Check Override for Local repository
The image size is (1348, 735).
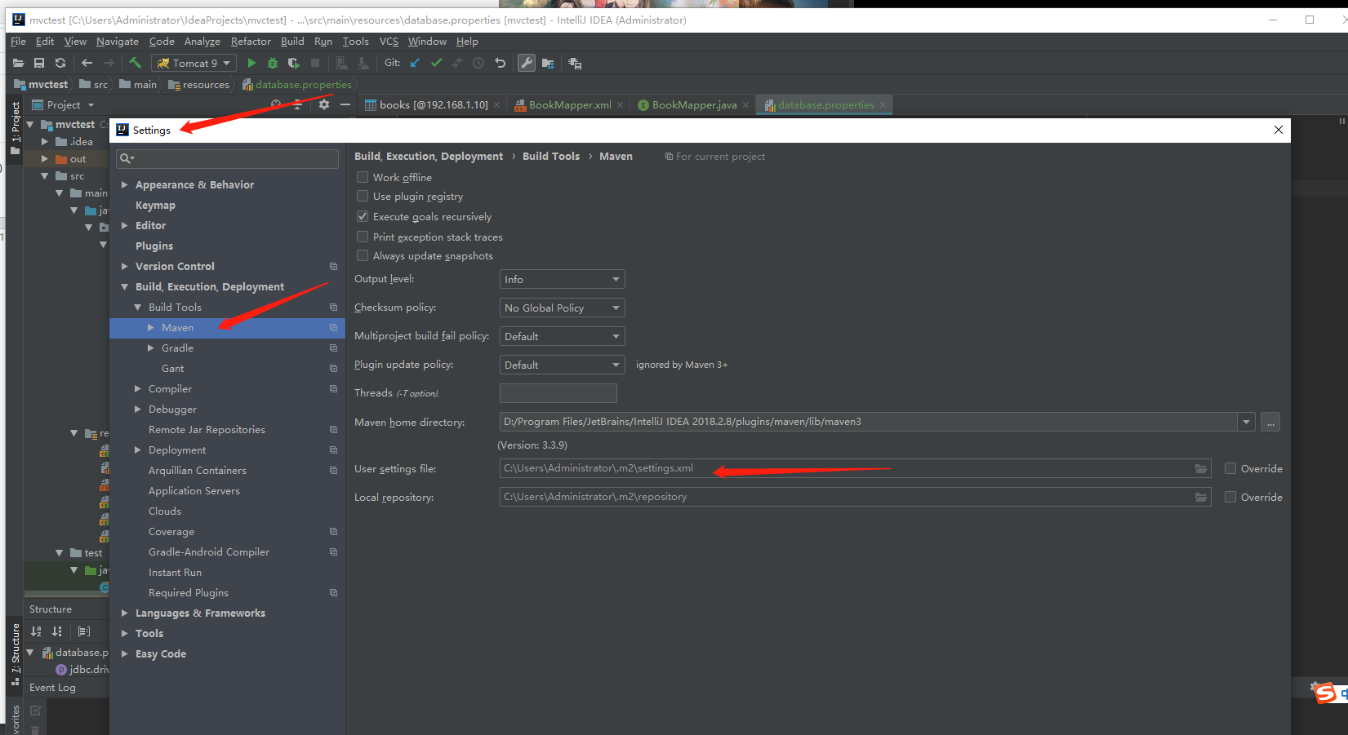[x=1230, y=497]
